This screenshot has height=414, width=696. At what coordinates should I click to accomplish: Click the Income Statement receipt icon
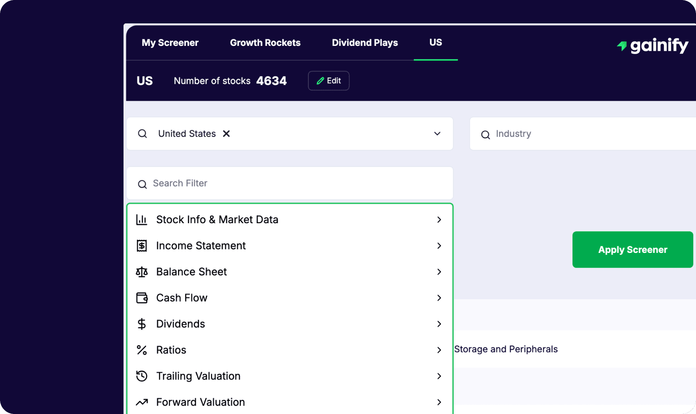pos(142,246)
